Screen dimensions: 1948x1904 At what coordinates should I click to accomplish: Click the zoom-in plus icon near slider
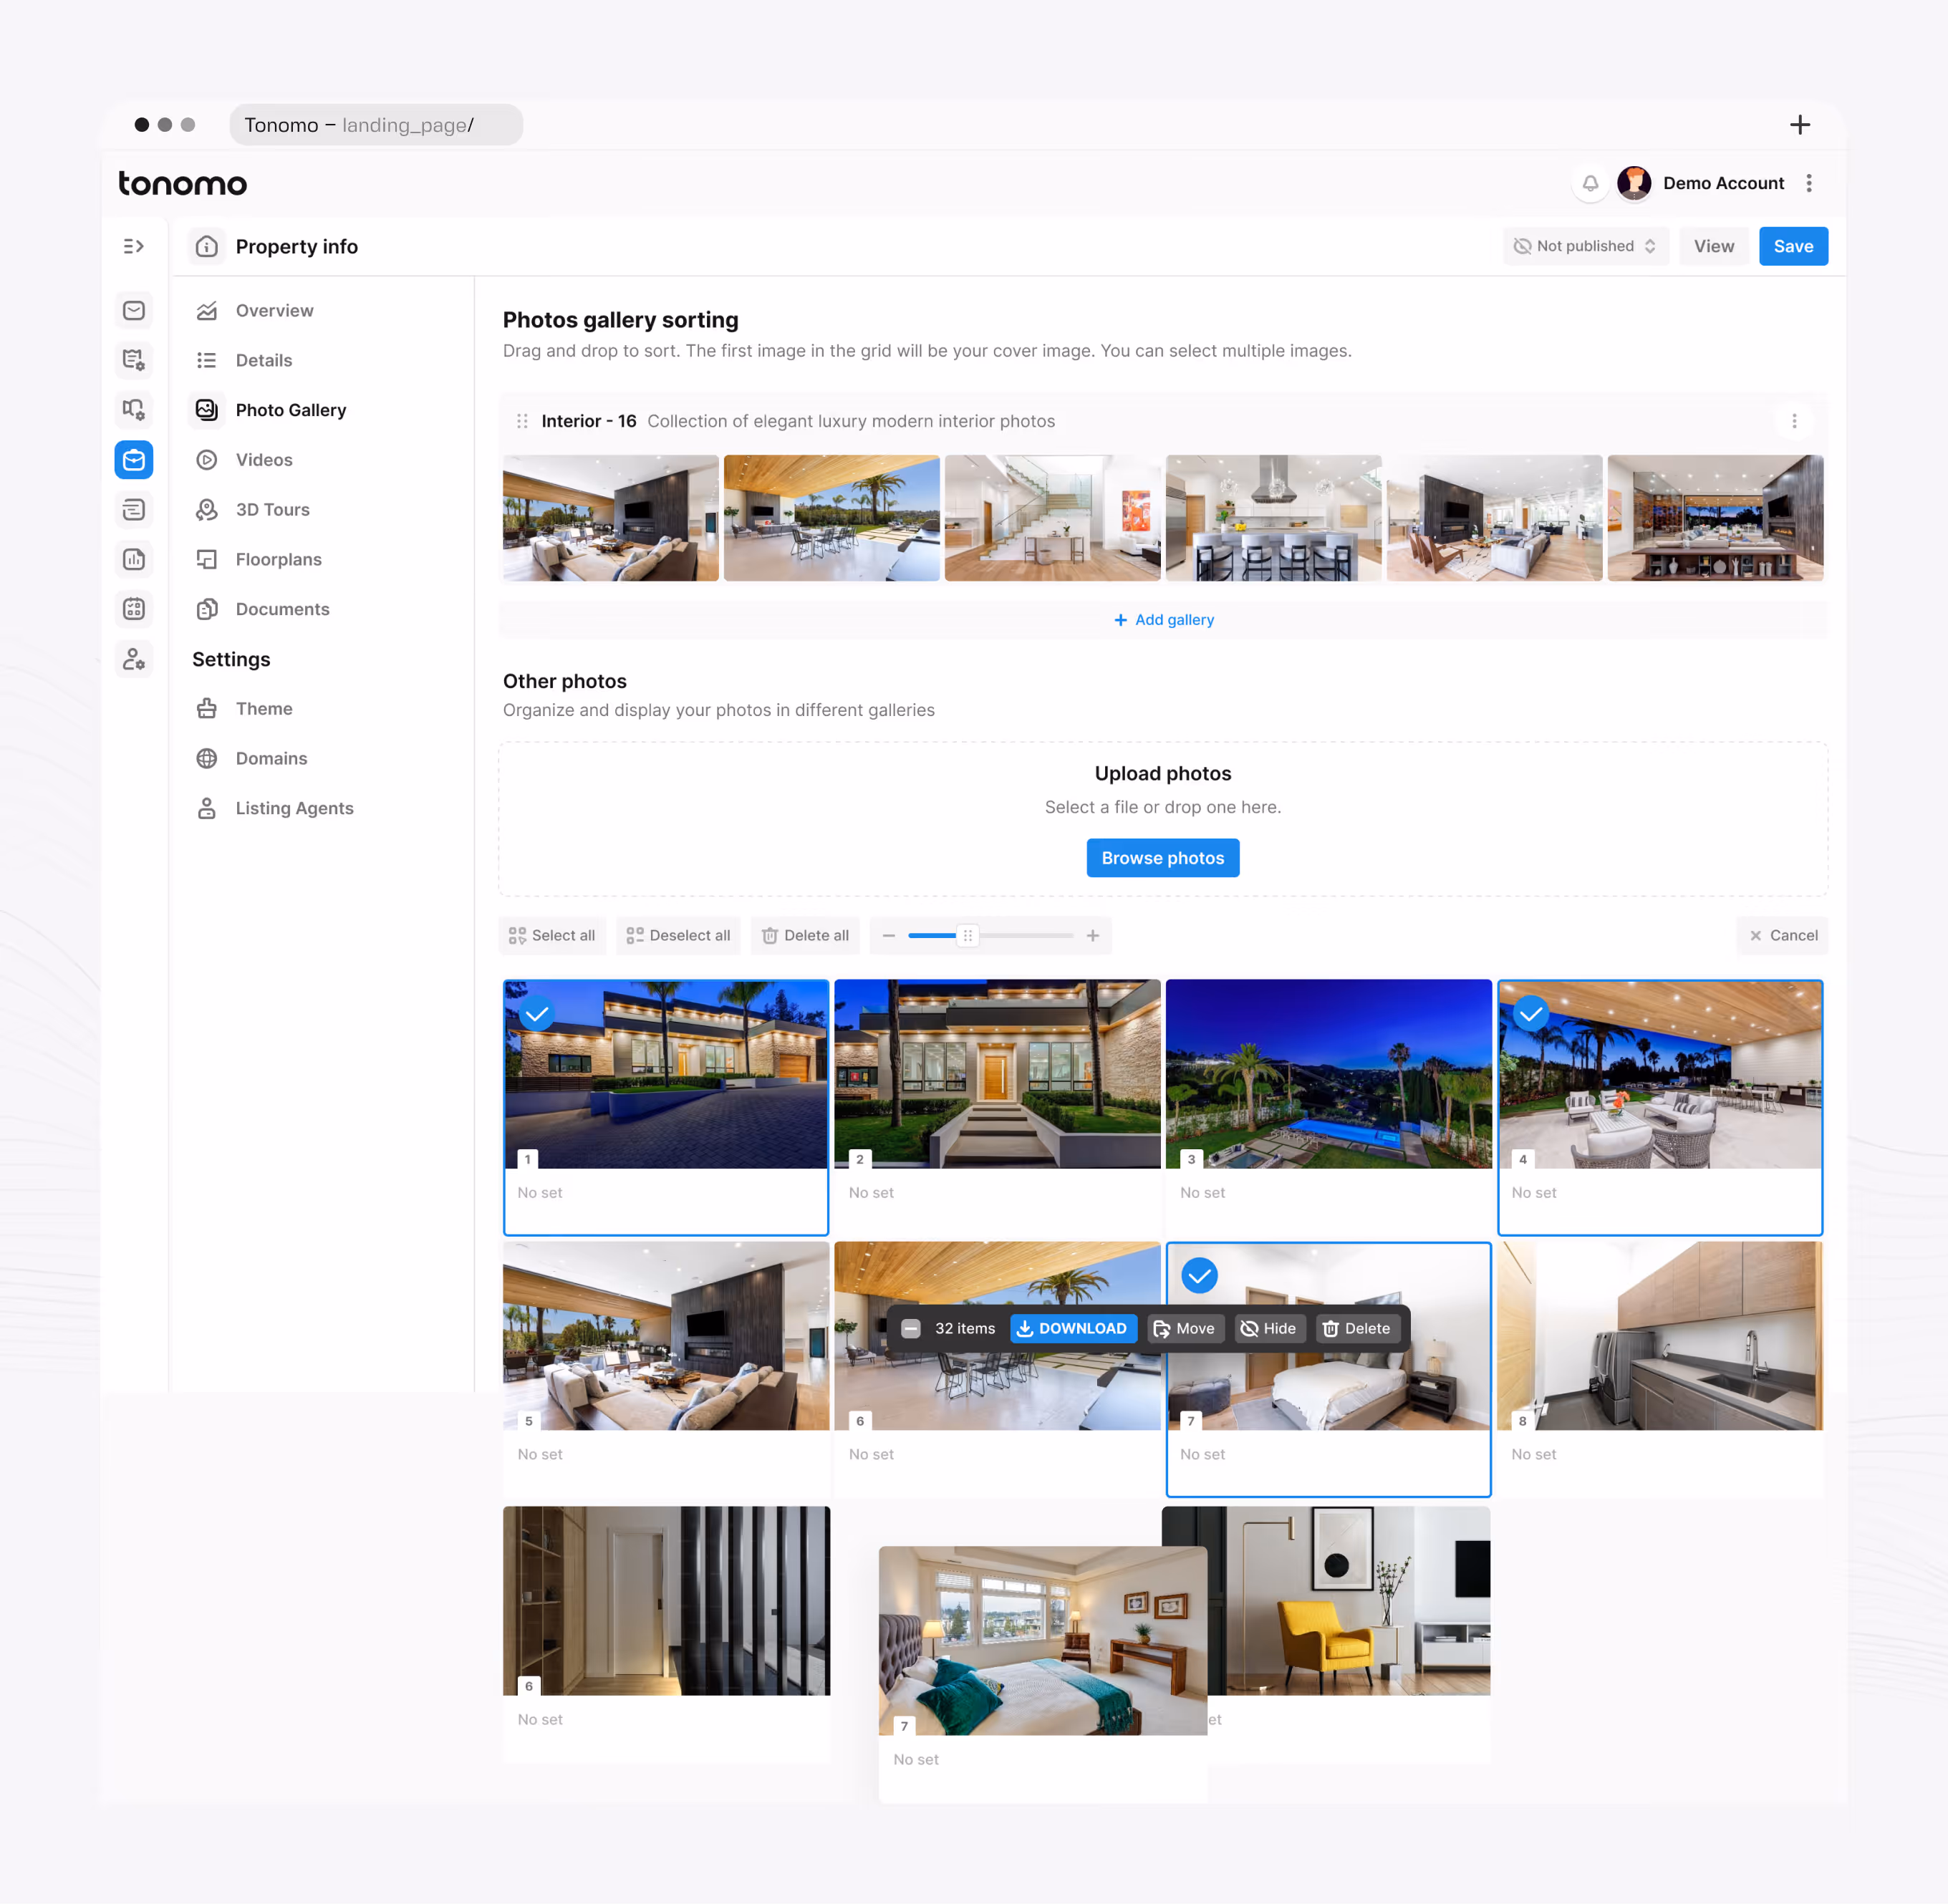[1093, 935]
